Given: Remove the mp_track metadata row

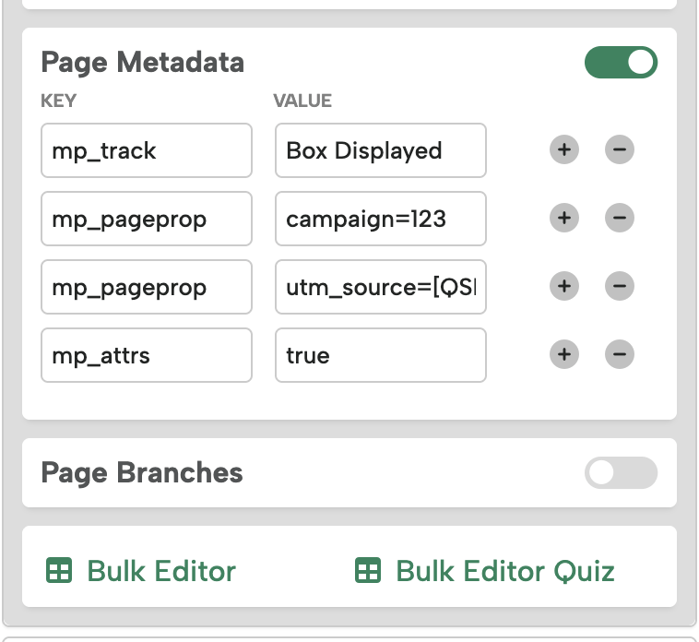Looking at the screenshot, I should tap(619, 149).
